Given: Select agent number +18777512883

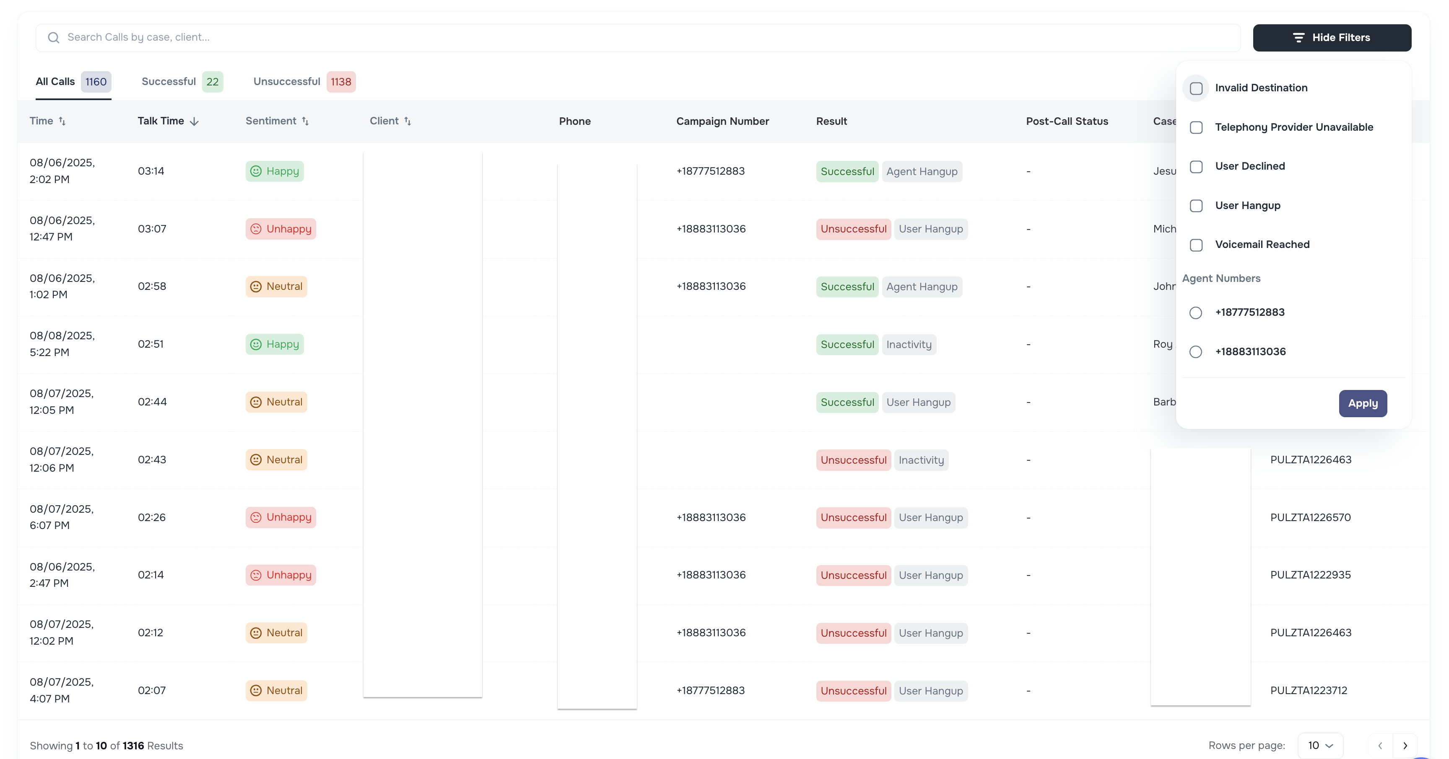Looking at the screenshot, I should (1196, 313).
